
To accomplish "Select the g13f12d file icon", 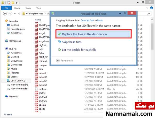I will coord(36,97).
